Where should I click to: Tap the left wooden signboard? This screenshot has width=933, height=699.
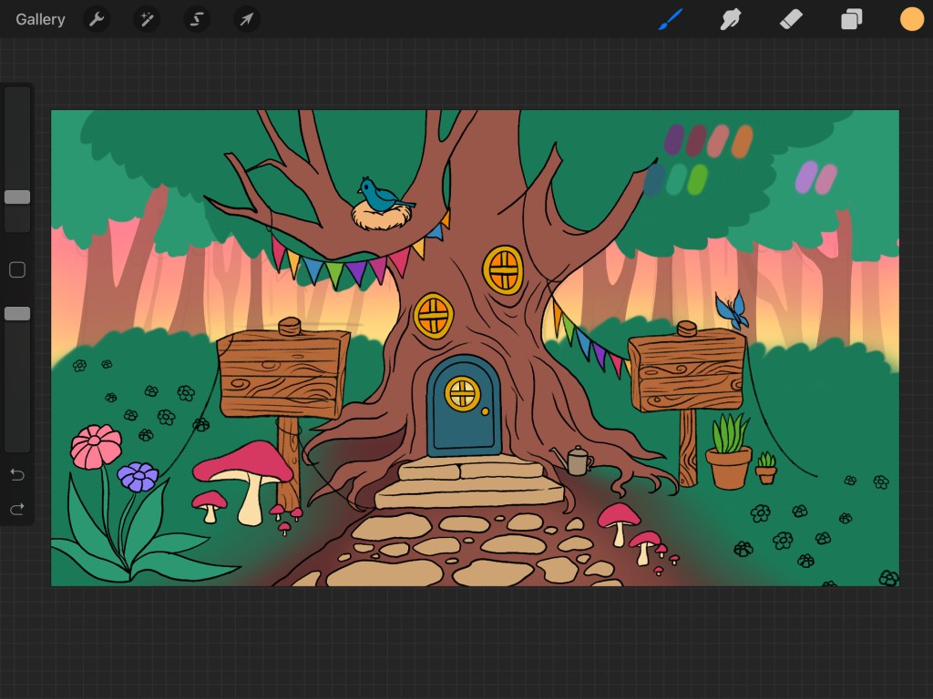click(283, 374)
